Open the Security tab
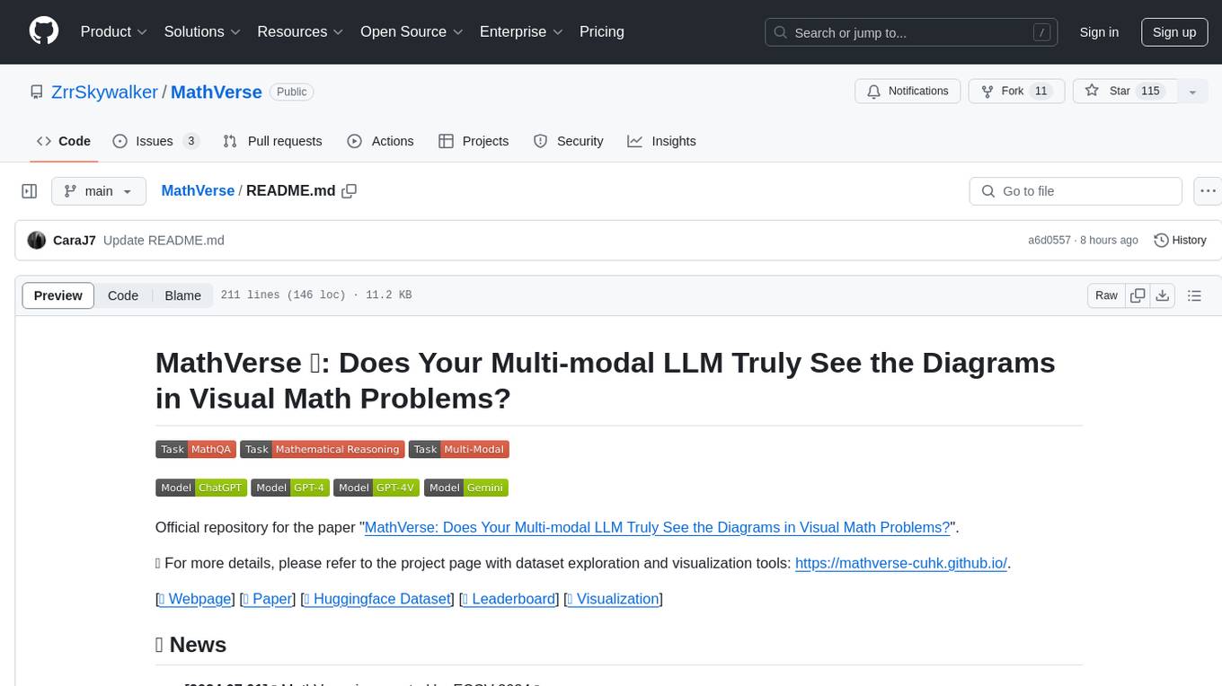This screenshot has height=686, width=1222. coord(569,141)
